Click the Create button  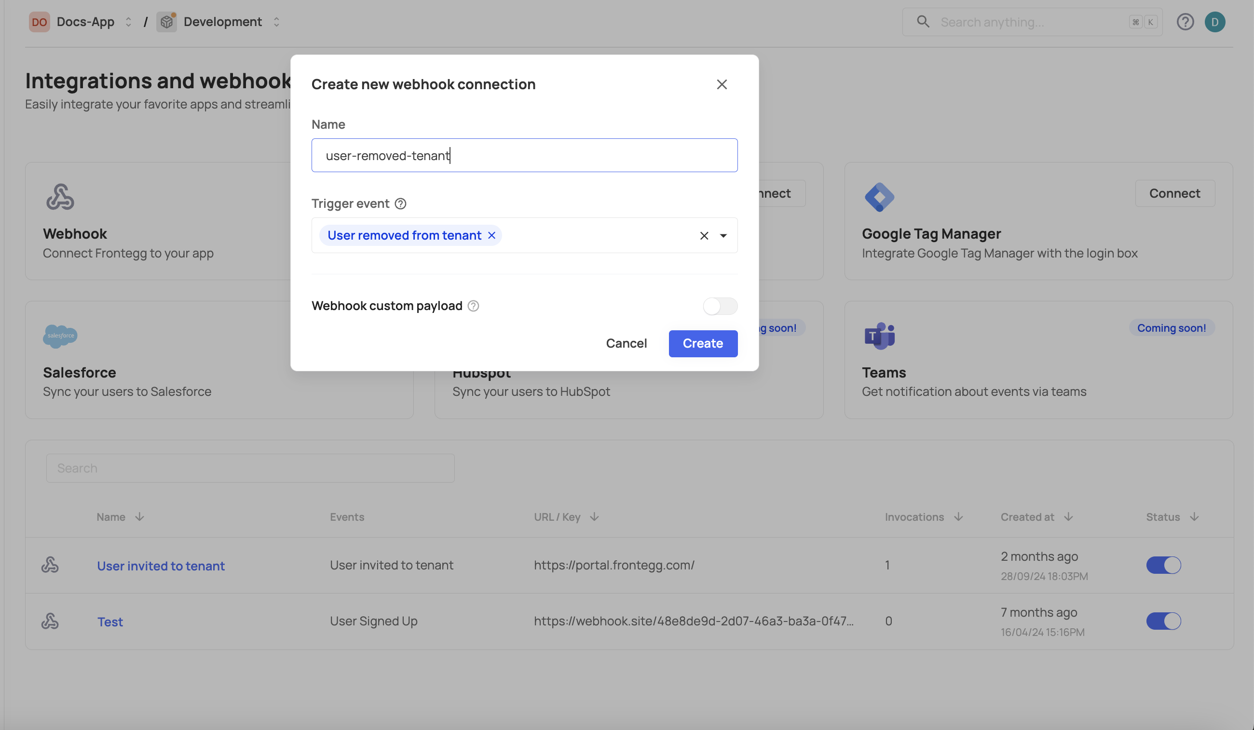click(x=703, y=343)
